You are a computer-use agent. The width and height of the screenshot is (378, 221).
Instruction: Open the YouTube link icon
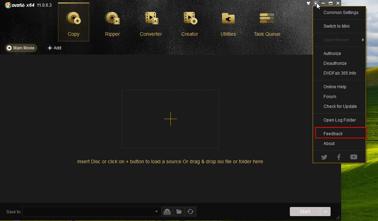tap(354, 157)
